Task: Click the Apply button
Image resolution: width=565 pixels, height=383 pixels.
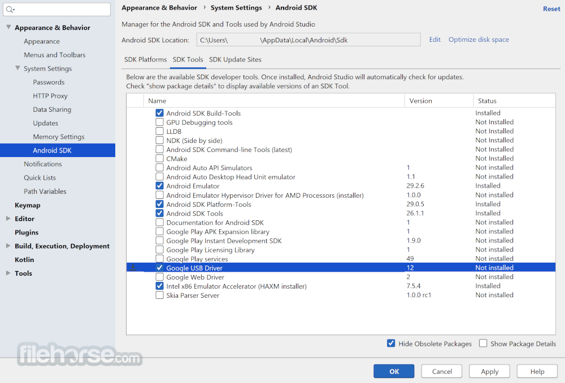Action: click(489, 371)
